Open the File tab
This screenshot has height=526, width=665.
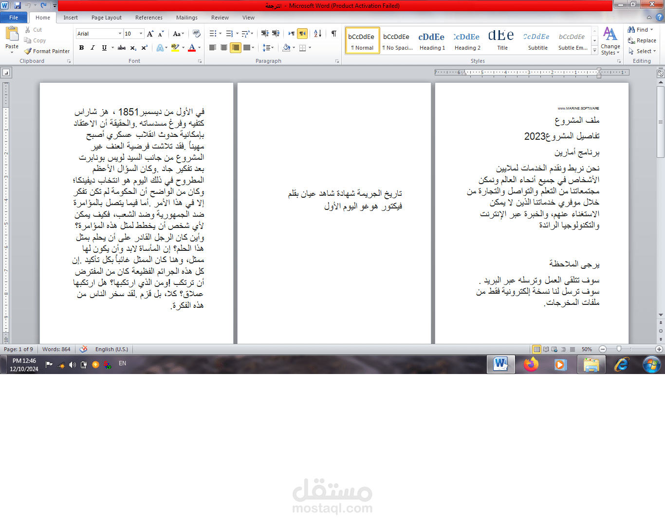(x=14, y=18)
